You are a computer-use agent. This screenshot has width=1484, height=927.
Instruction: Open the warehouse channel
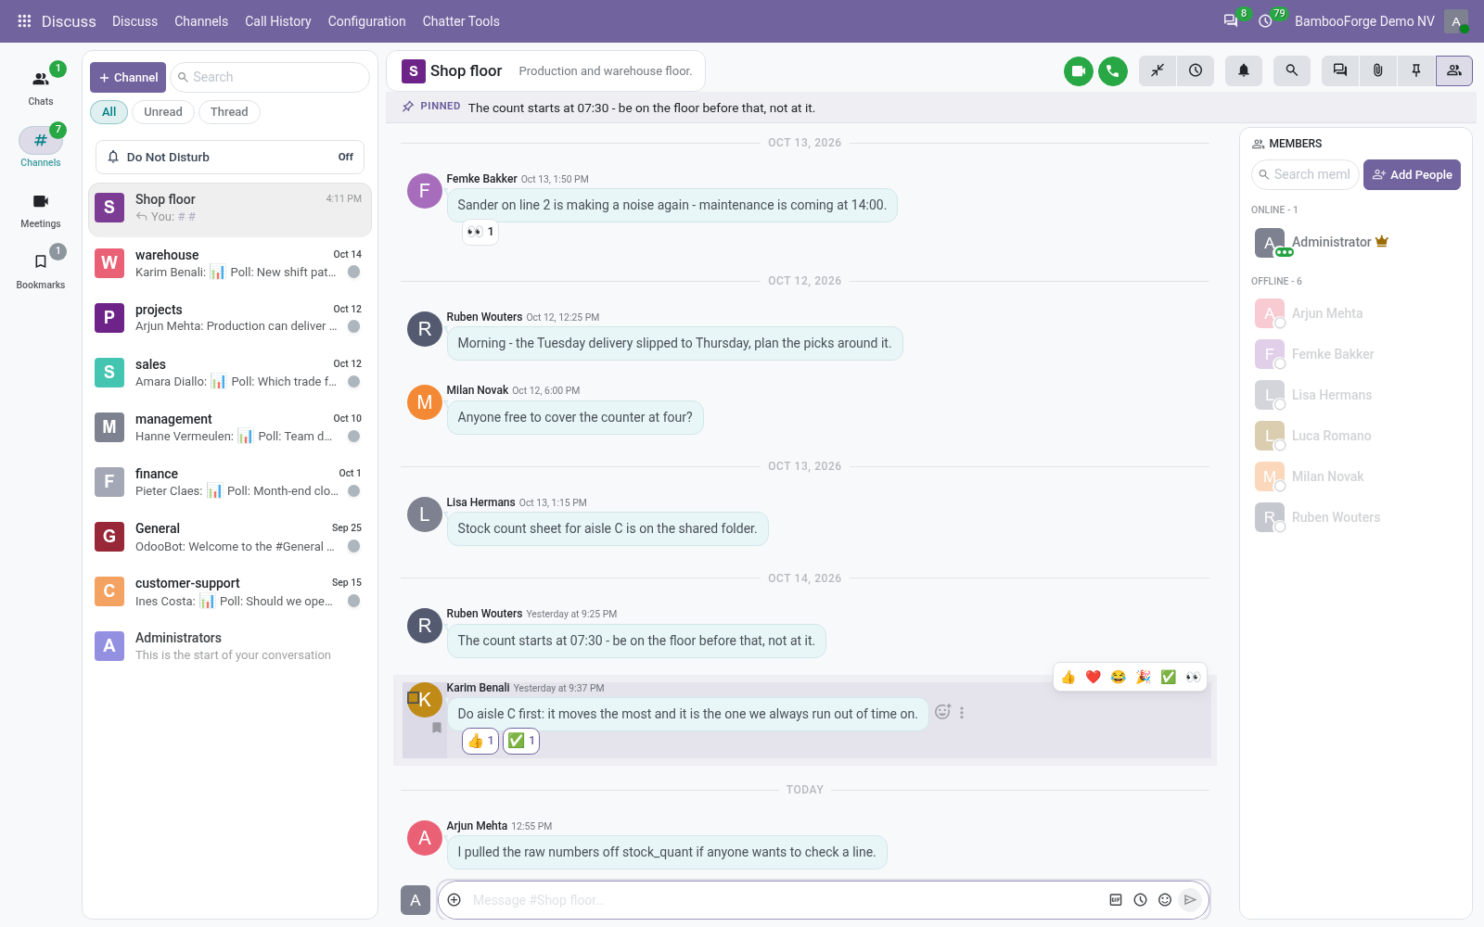pyautogui.click(x=230, y=264)
